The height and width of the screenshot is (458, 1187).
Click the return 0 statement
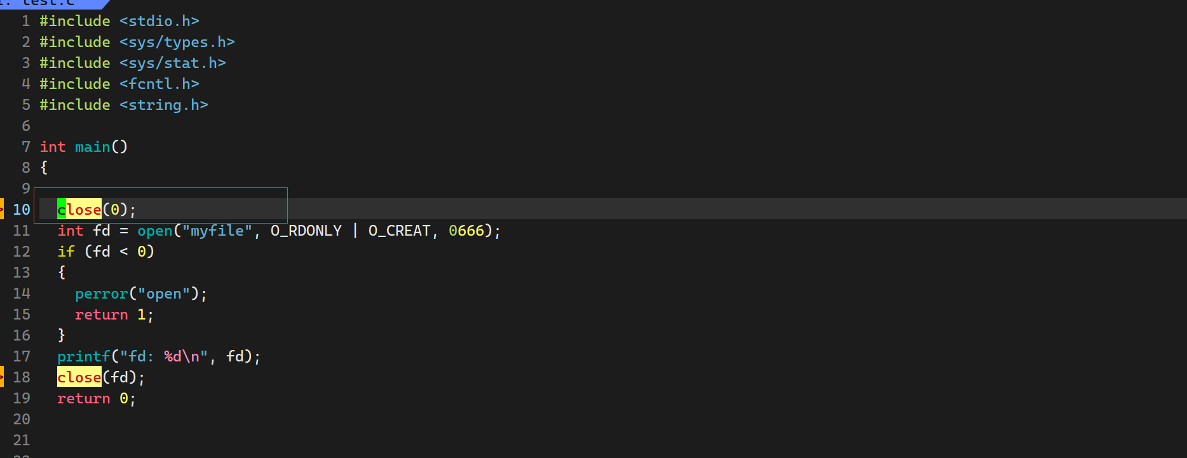point(95,398)
